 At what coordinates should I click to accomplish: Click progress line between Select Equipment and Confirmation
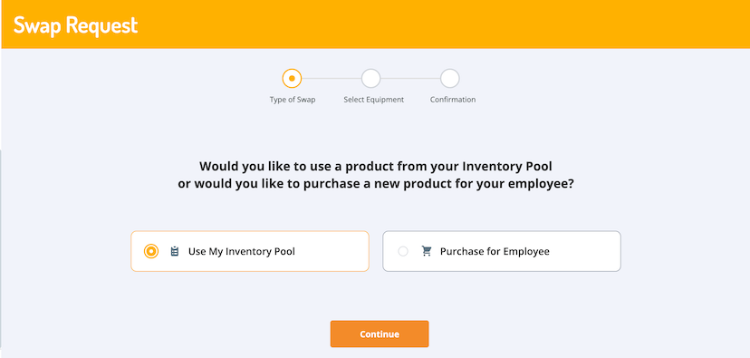tap(410, 79)
